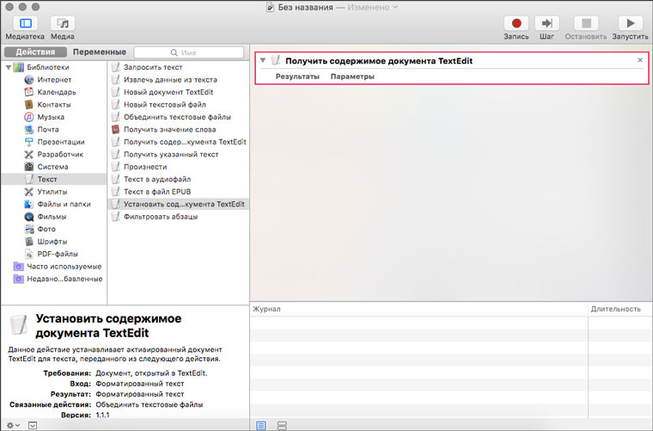Select the Интернет library category
This screenshot has width=653, height=431.
point(54,80)
